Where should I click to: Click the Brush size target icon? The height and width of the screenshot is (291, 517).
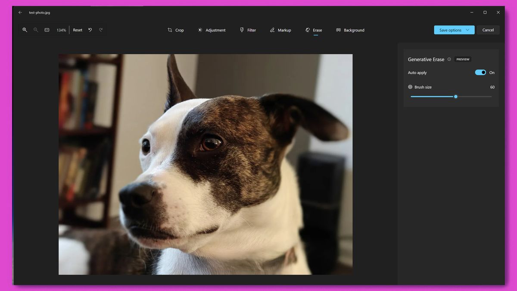[x=410, y=87]
